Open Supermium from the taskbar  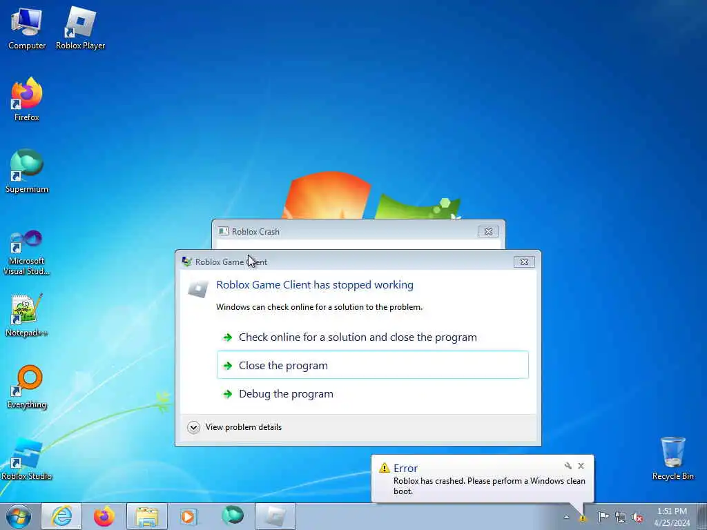[x=233, y=516]
